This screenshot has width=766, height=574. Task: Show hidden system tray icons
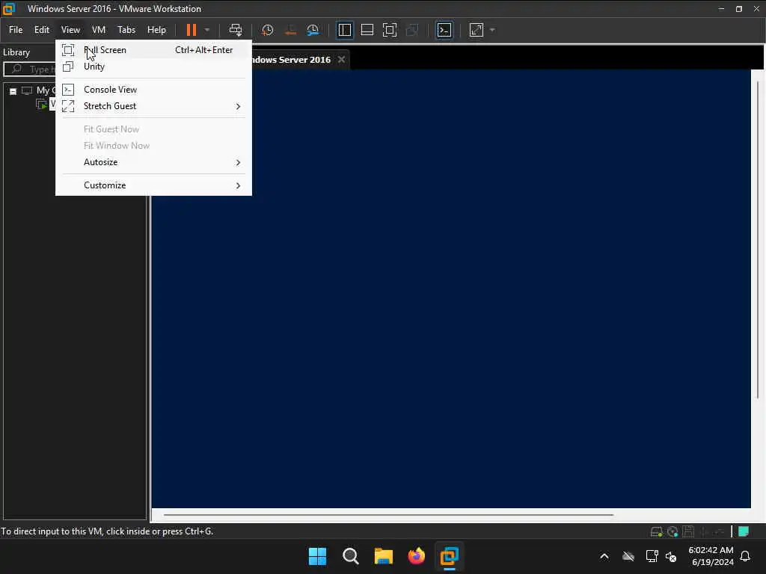[604, 556]
